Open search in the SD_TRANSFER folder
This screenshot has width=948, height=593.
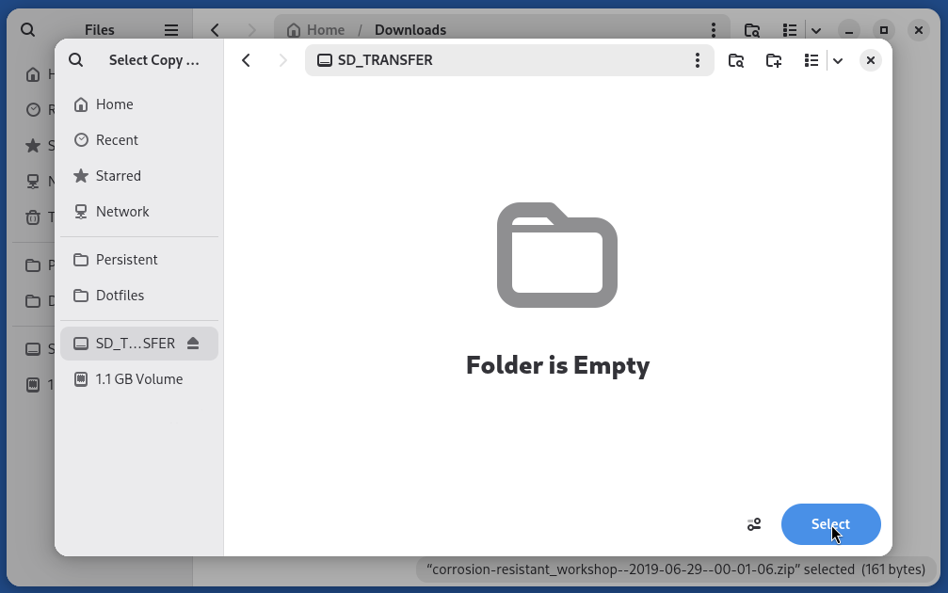coord(736,60)
